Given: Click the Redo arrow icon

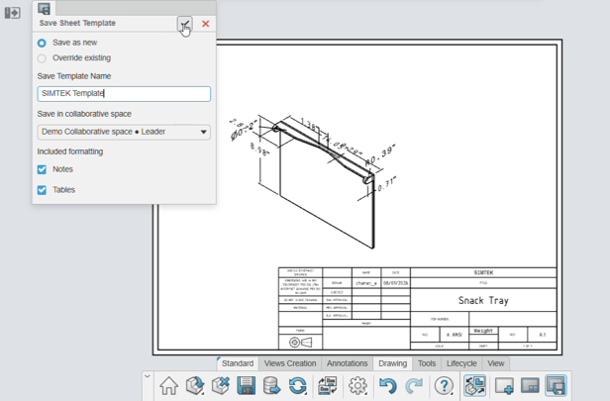Looking at the screenshot, I should (414, 386).
